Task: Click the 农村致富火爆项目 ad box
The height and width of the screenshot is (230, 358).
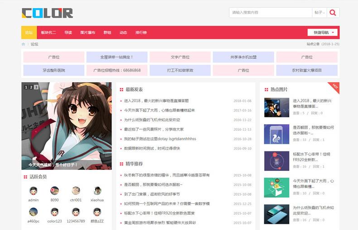Action: click(x=307, y=70)
